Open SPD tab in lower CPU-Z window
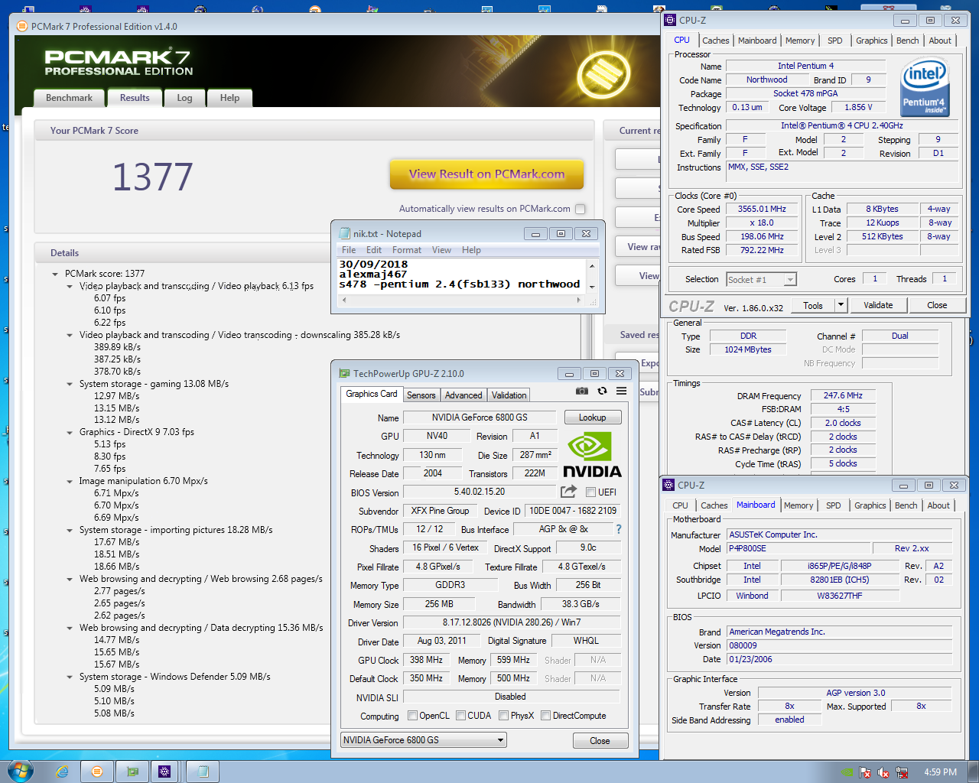Viewport: 979px width, 783px height. (x=834, y=505)
